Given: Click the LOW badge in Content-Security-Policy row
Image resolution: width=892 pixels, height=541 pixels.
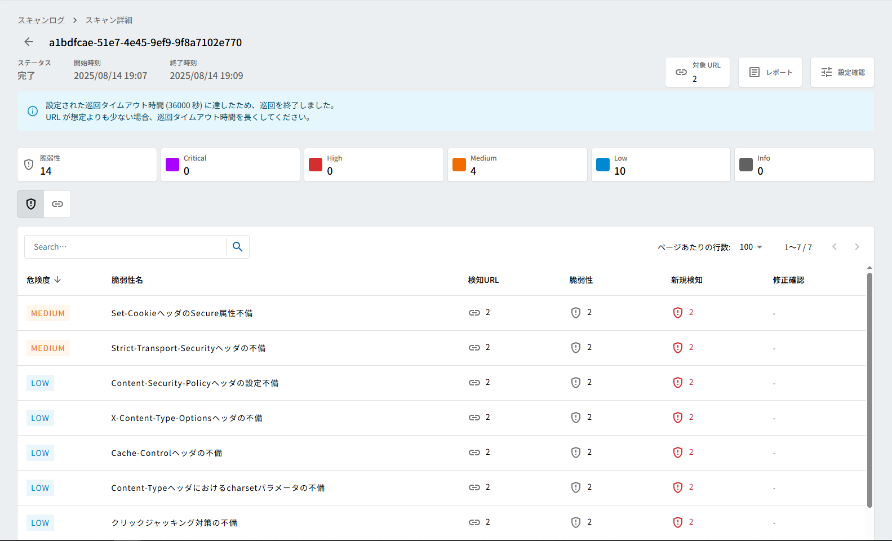Looking at the screenshot, I should coord(40,383).
